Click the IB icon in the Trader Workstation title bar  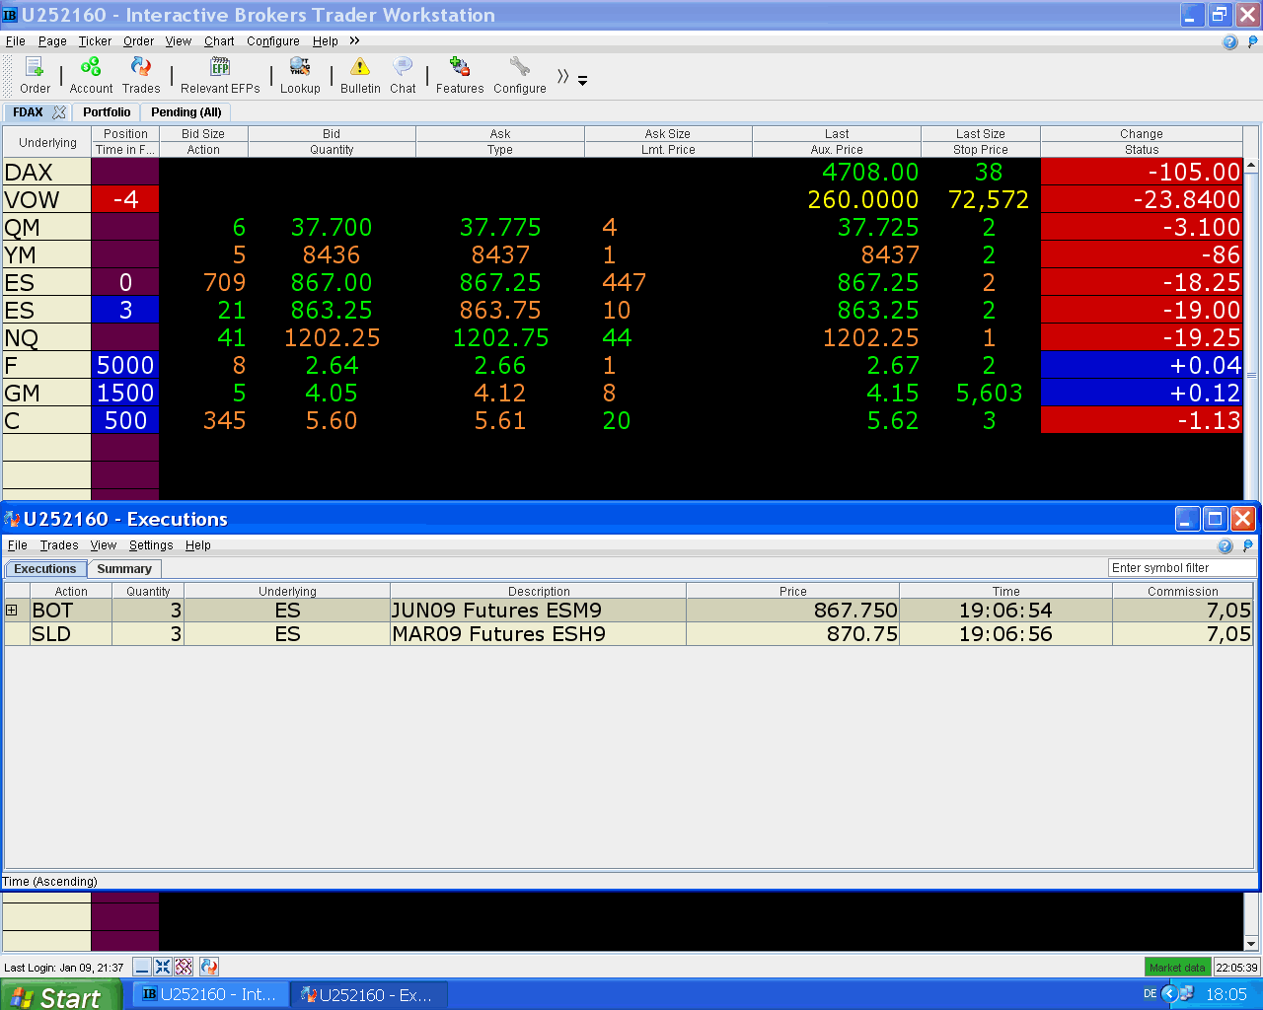pos(10,15)
